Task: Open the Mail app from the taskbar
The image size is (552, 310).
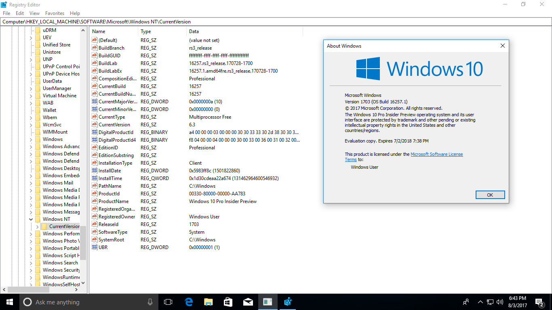Action: point(248,302)
